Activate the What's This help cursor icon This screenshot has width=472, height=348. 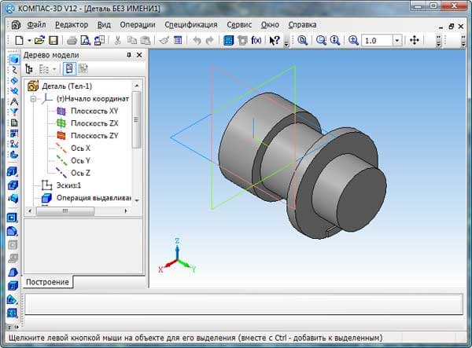(275, 40)
